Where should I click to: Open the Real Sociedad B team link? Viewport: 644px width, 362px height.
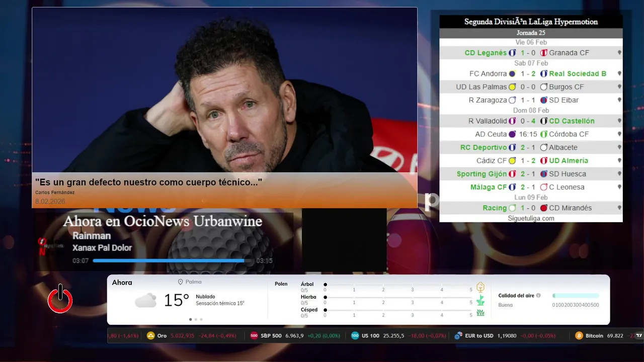pyautogui.click(x=578, y=73)
